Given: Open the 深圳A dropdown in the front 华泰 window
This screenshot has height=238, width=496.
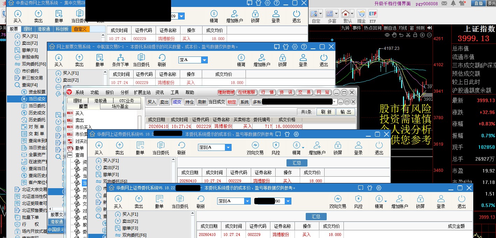Looking at the screenshot, I should (248, 201).
